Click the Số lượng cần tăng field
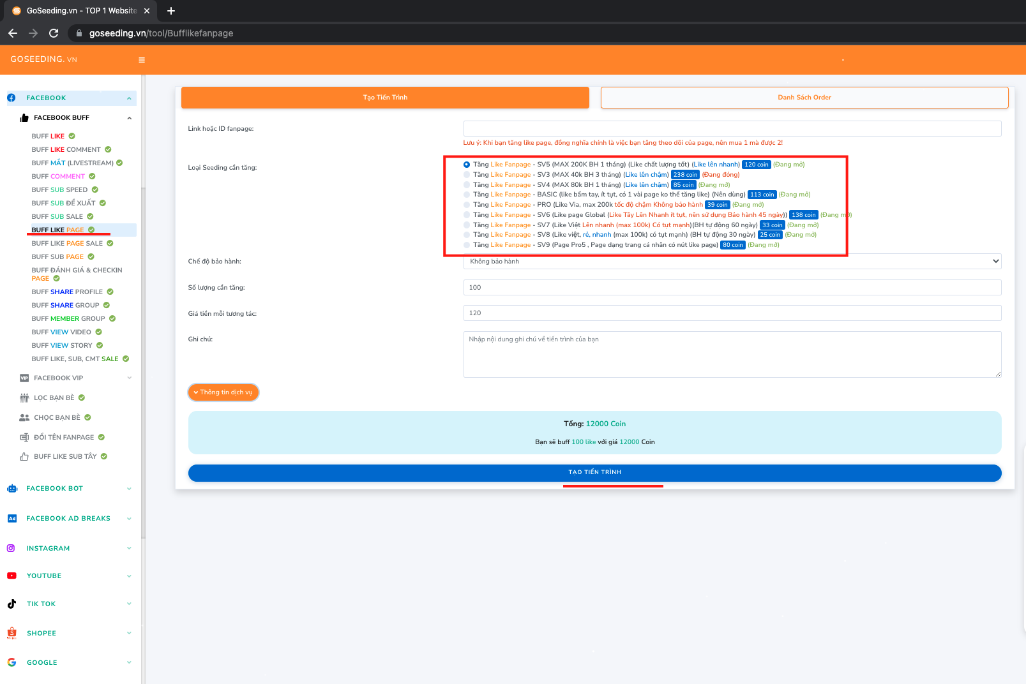The width and height of the screenshot is (1026, 684). (732, 288)
